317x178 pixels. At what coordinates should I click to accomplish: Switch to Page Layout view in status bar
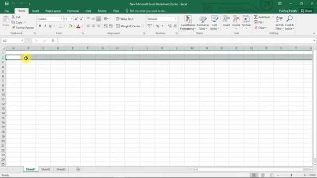(x=263, y=175)
